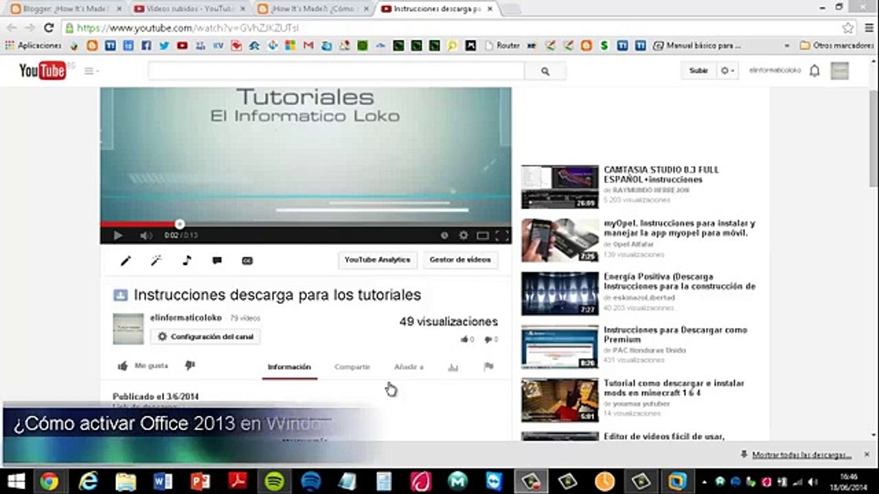This screenshot has width=879, height=494.
Task: Open the Chrome menu hamburger
Action: point(868,28)
